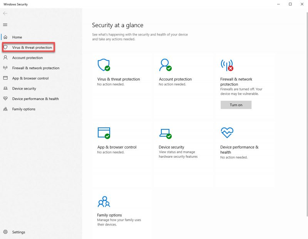Select Firewall & network protection sidebar item
The height and width of the screenshot is (239, 308).
click(x=35, y=68)
